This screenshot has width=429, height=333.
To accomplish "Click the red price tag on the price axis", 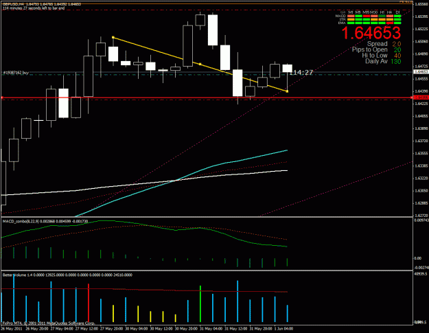I will (x=421, y=97).
